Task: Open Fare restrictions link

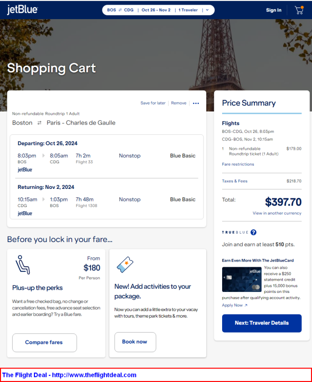Action: point(238,164)
